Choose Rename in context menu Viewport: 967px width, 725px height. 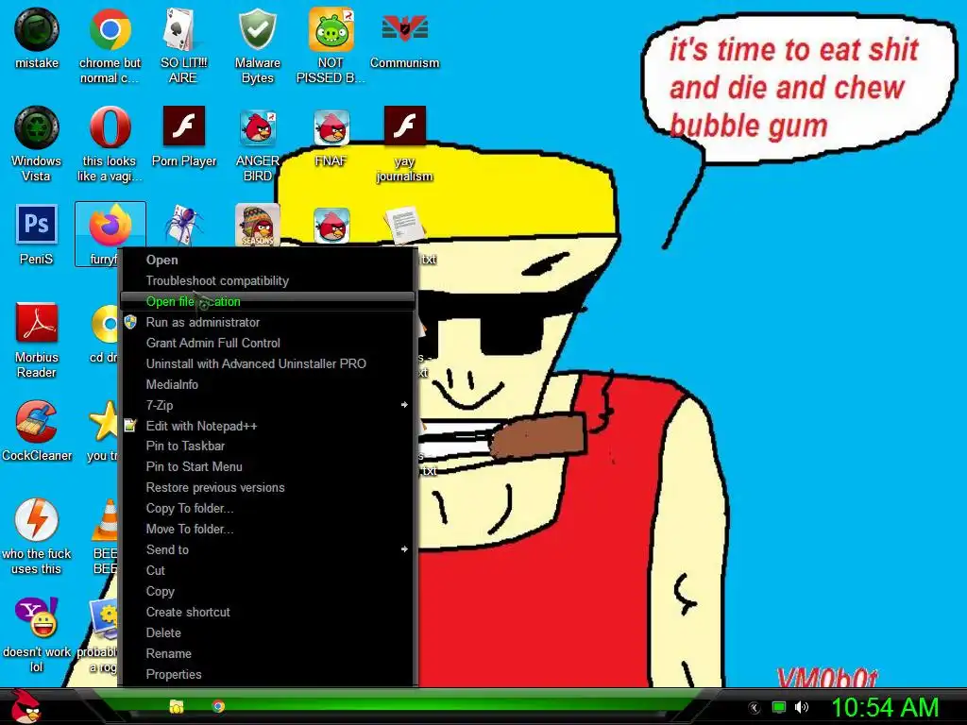[x=268, y=653]
